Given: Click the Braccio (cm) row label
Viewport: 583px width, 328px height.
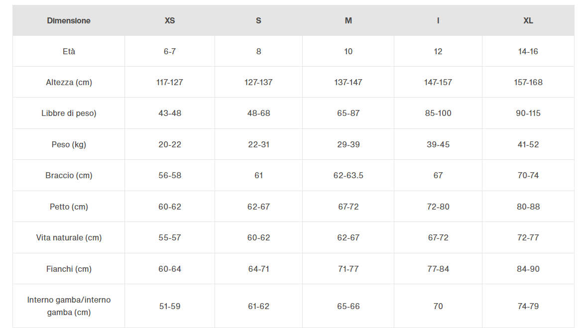Looking at the screenshot, I should (x=69, y=175).
